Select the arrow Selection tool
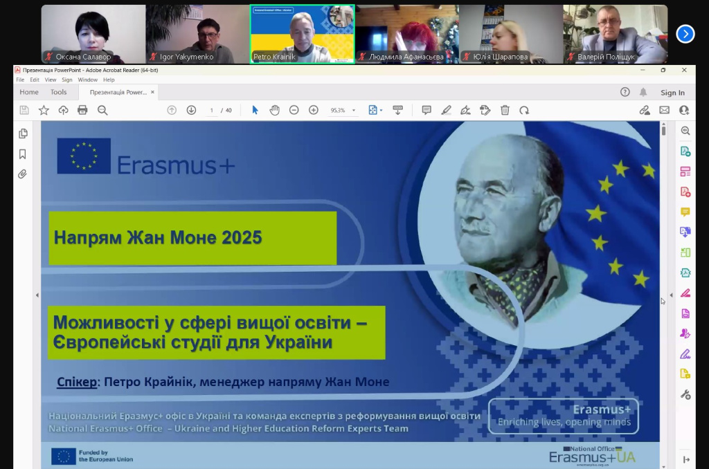This screenshot has width=709, height=469. 255,110
